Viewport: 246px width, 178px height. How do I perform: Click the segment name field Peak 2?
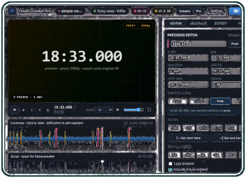tap(198, 44)
